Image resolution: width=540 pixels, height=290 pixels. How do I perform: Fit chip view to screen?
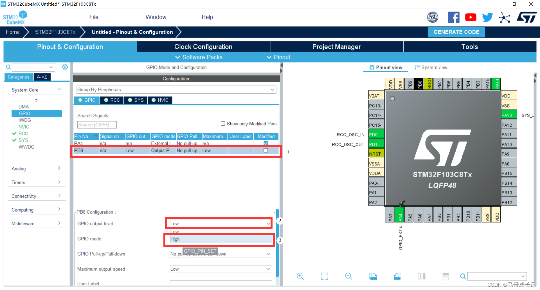[x=324, y=276]
